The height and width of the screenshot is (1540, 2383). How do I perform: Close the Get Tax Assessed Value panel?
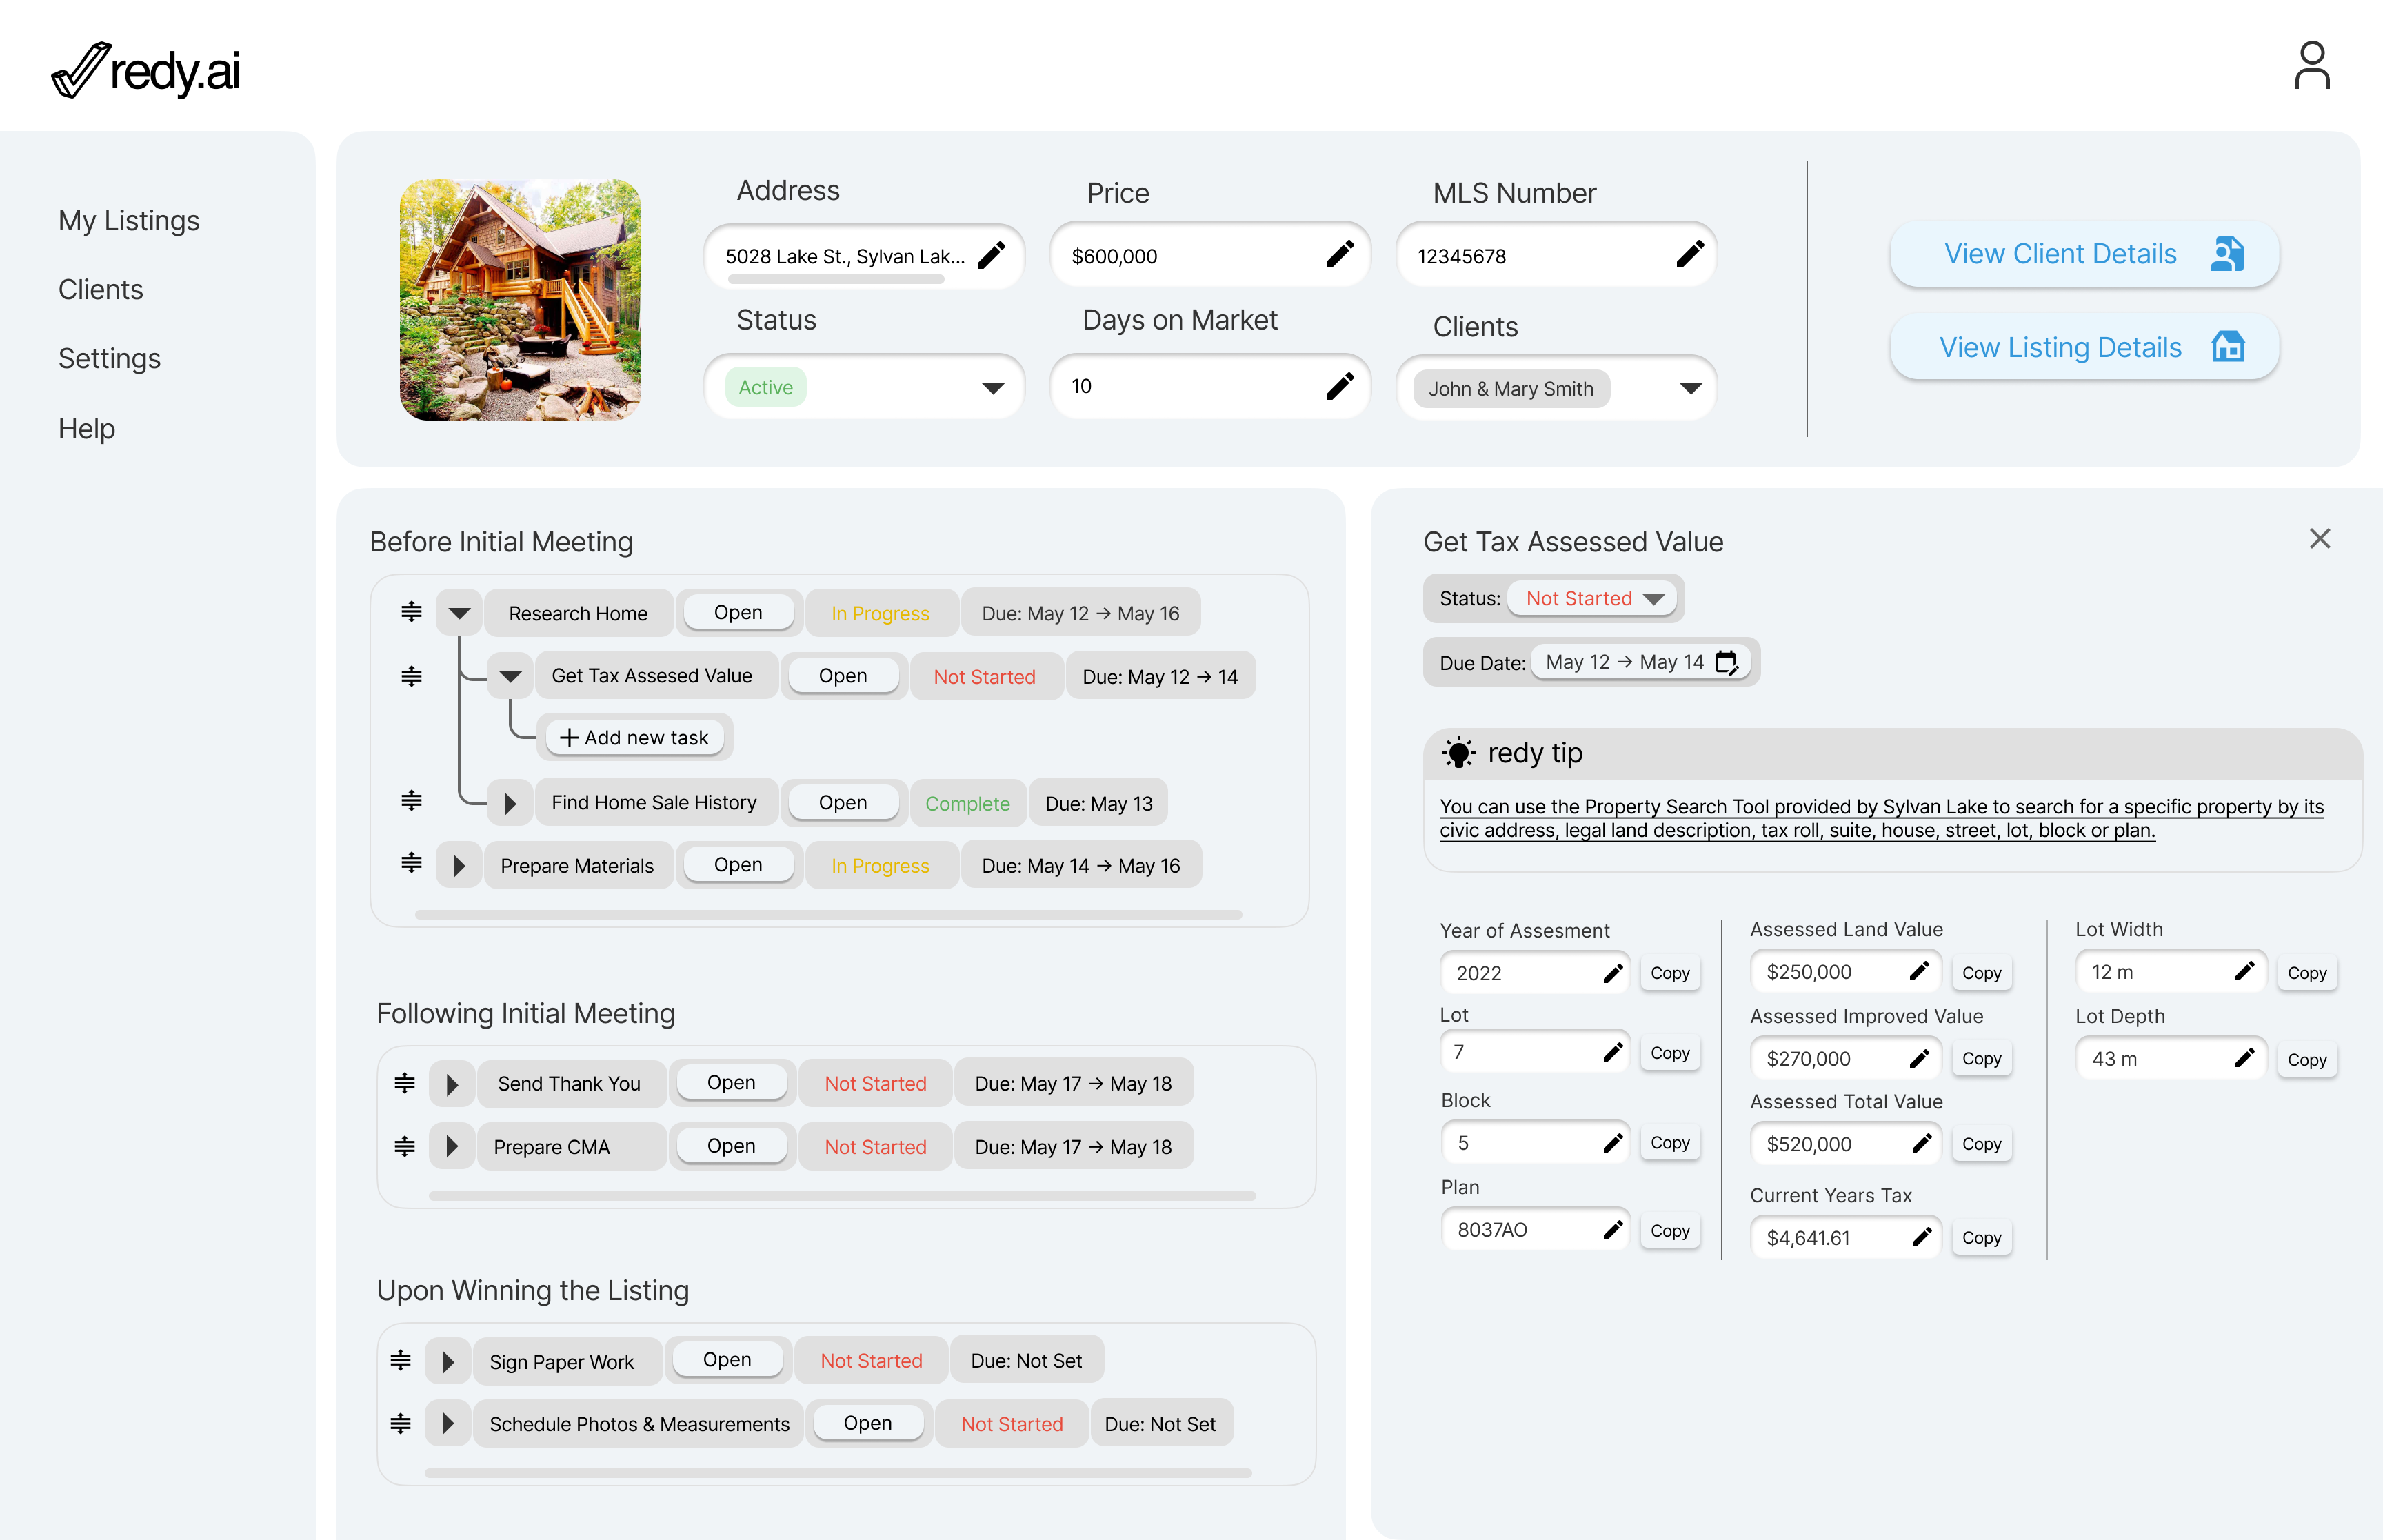2321,538
